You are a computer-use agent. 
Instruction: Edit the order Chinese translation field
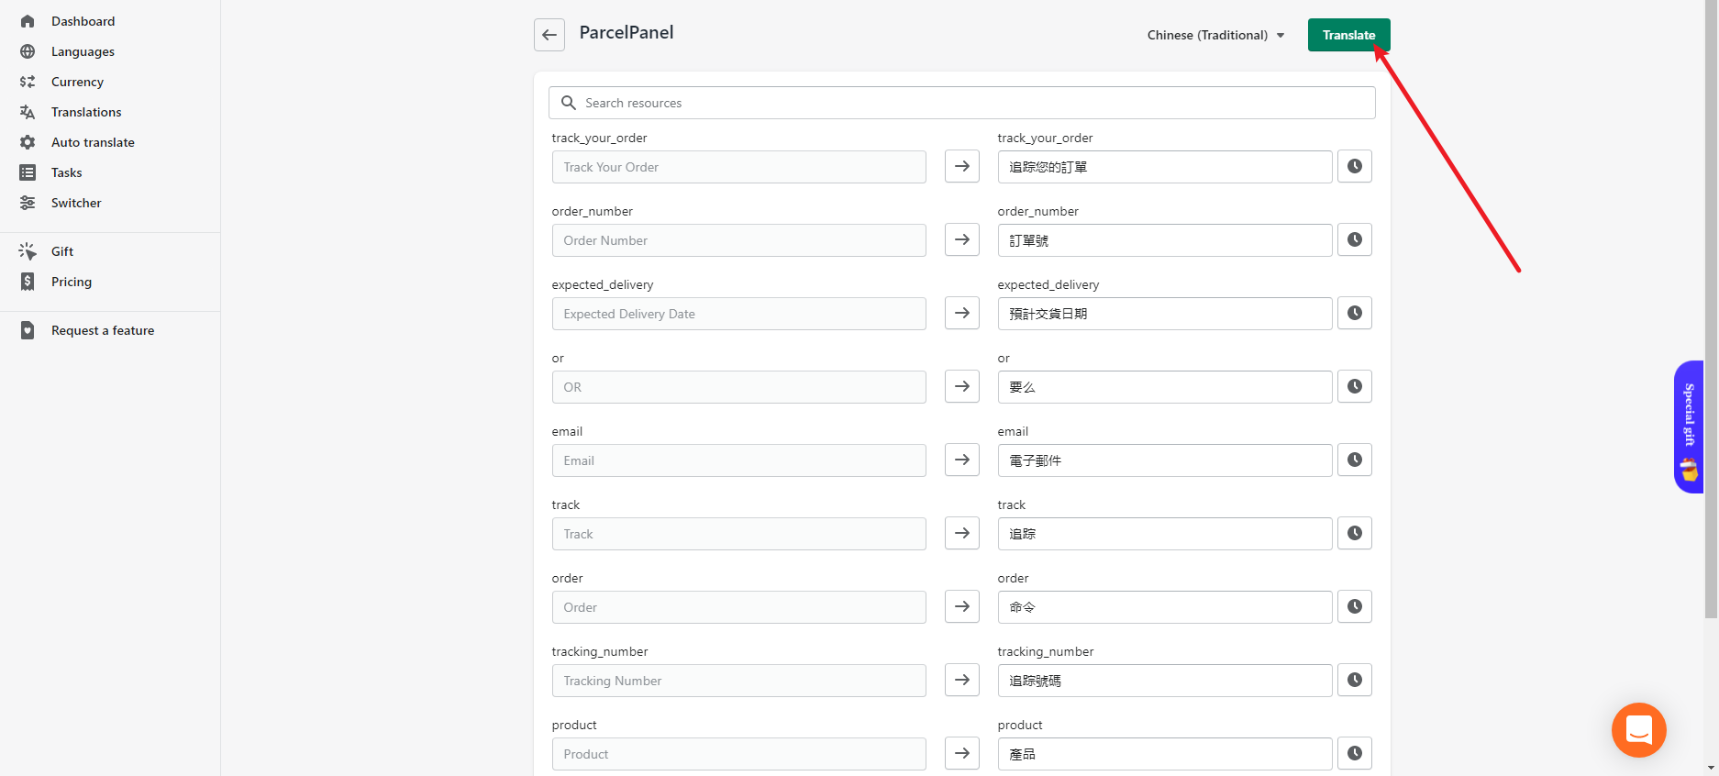[x=1165, y=607]
